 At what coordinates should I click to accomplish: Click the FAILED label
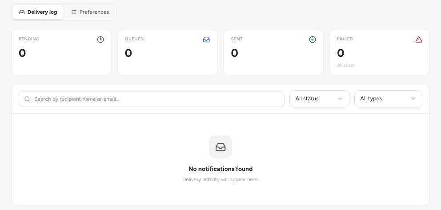click(345, 39)
